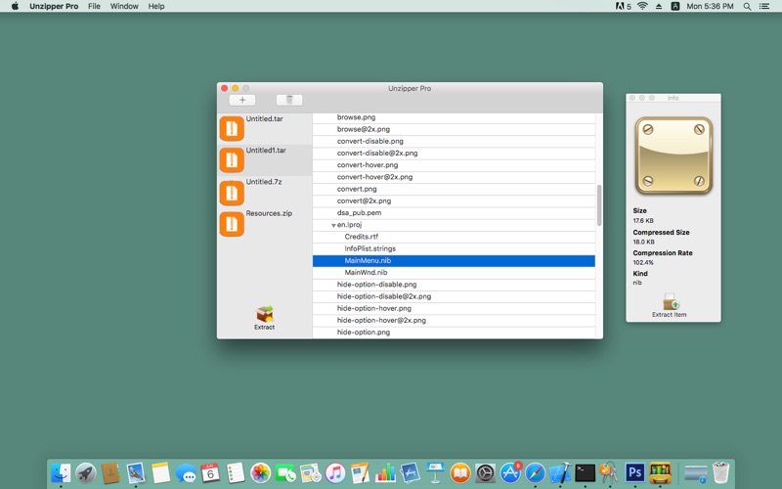Open Photoshop in the Dock

[634, 472]
